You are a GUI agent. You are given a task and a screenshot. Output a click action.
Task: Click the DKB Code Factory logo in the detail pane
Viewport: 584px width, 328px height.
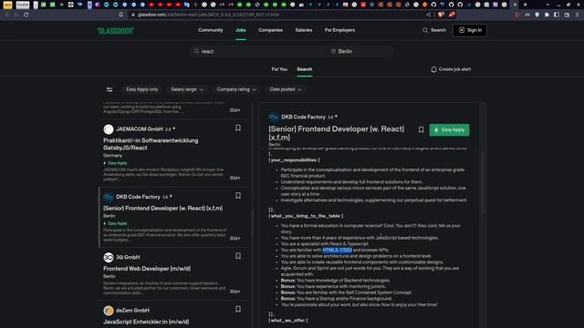(x=274, y=118)
